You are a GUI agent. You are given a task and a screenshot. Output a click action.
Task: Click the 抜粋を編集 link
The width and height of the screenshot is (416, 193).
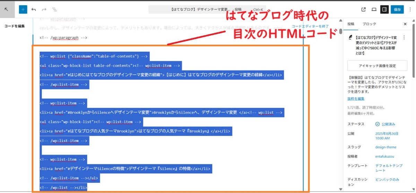356,99
